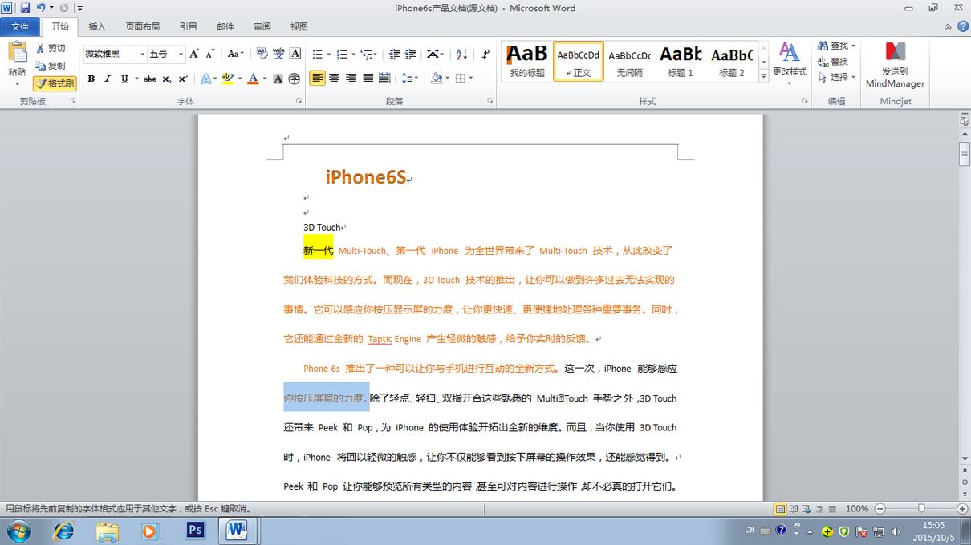Open the Borders dropdown
The height and width of the screenshot is (545, 971).
(x=463, y=79)
